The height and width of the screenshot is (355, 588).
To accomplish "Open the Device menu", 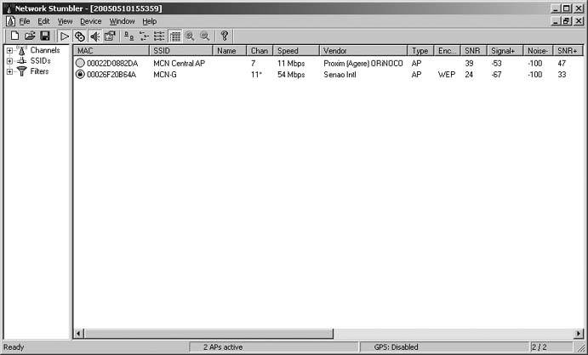I will pyautogui.click(x=91, y=21).
